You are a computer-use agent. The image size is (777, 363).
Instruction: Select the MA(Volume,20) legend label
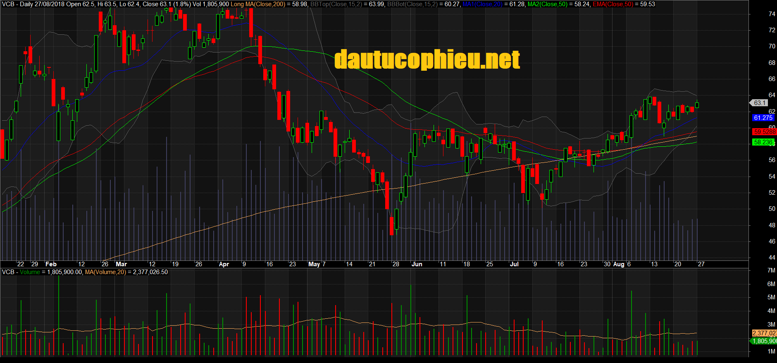pyautogui.click(x=105, y=272)
